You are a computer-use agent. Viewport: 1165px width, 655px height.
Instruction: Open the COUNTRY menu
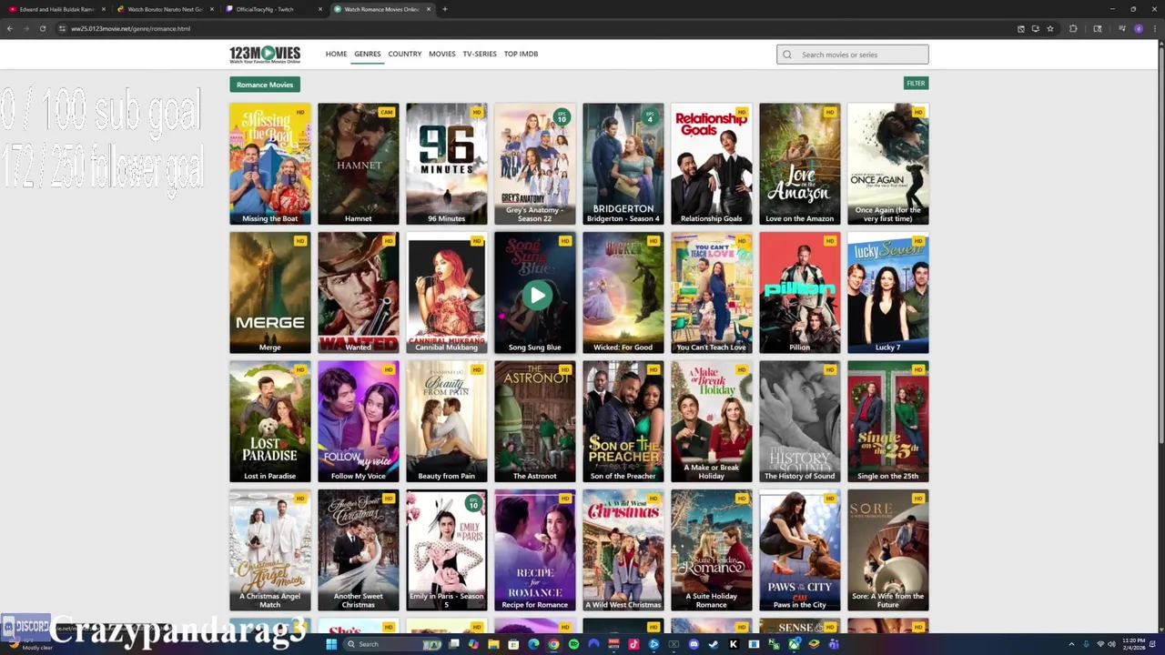pyautogui.click(x=405, y=54)
